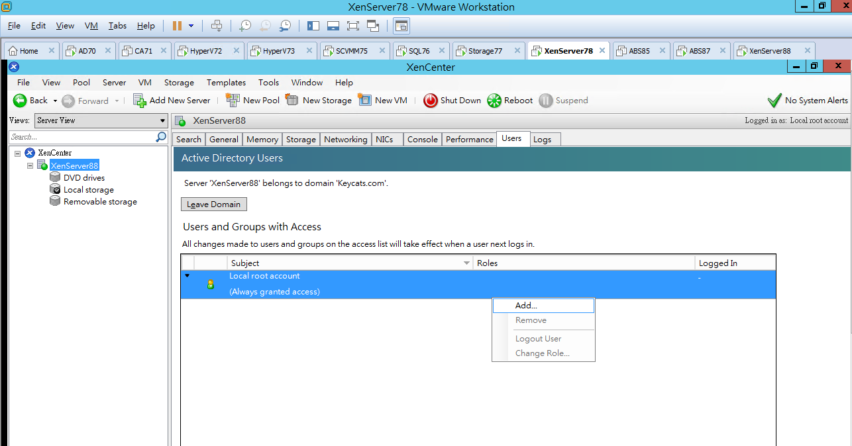Click the VMware full screen mode icon
Viewport: 852px width, 446px height.
[352, 26]
